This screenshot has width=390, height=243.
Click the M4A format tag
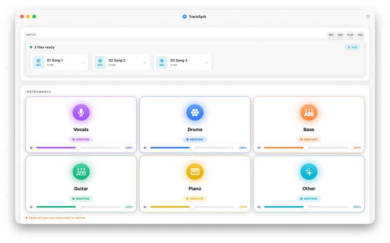tap(360, 35)
